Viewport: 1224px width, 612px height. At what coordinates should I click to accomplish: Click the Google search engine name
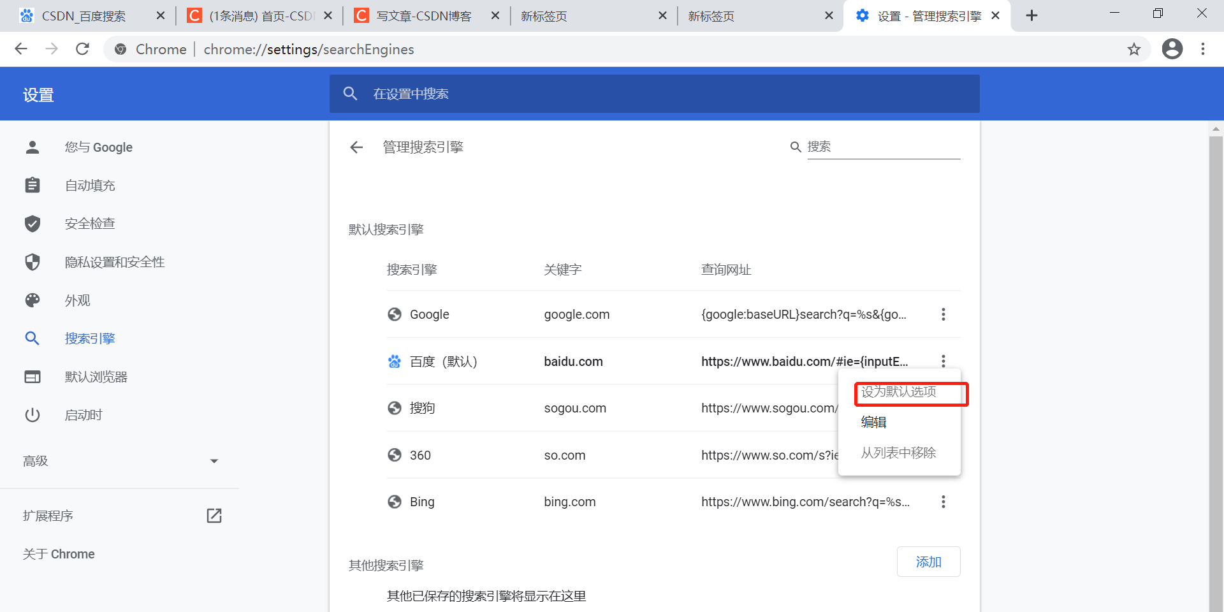coord(430,314)
